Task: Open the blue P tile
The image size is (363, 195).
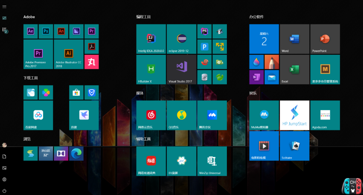Action: tap(205, 46)
